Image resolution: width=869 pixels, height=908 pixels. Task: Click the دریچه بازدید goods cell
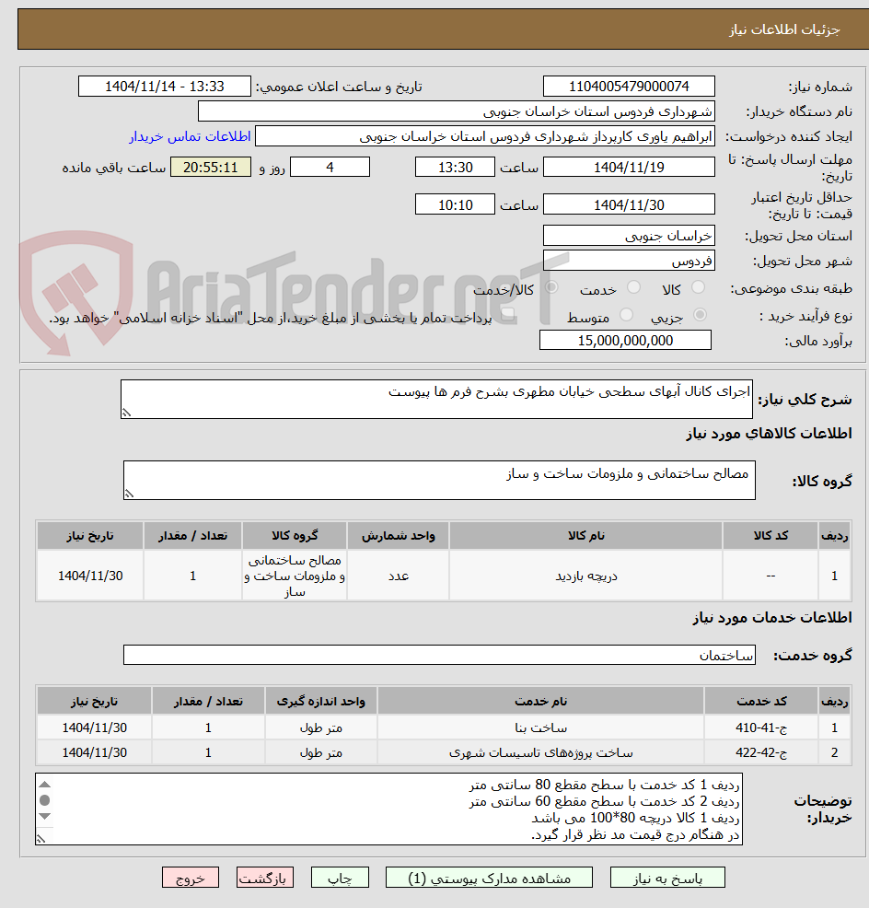pyautogui.click(x=585, y=576)
